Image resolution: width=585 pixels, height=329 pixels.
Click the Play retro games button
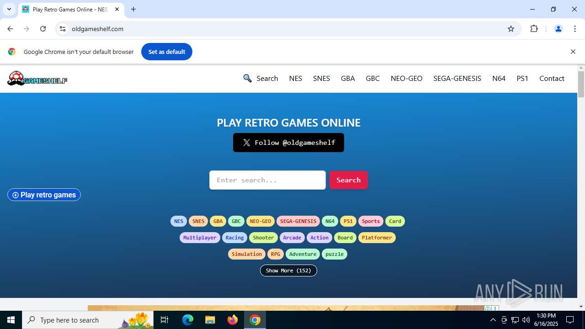click(x=44, y=195)
